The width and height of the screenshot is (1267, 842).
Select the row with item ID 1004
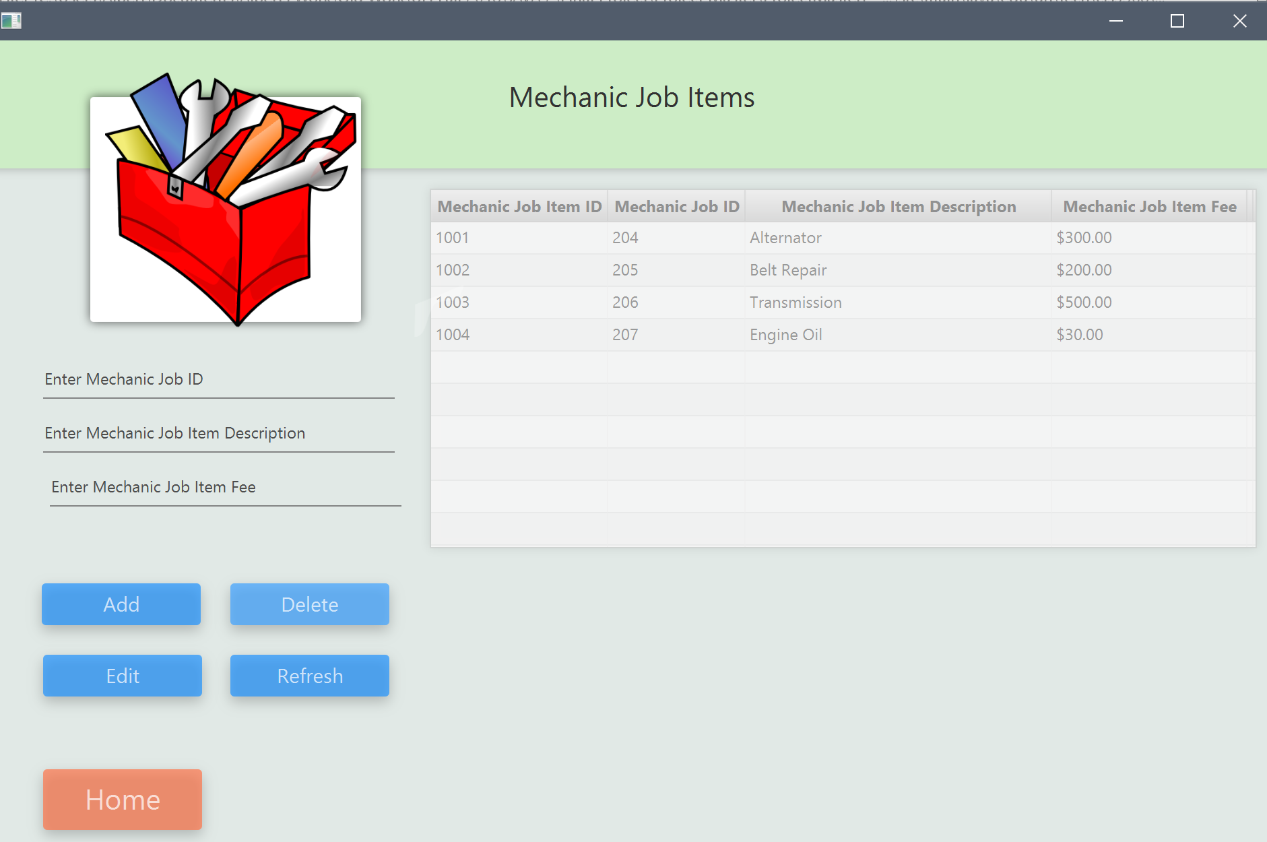(x=843, y=335)
